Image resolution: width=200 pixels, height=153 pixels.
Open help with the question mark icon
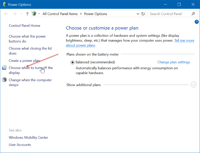tap(197, 22)
